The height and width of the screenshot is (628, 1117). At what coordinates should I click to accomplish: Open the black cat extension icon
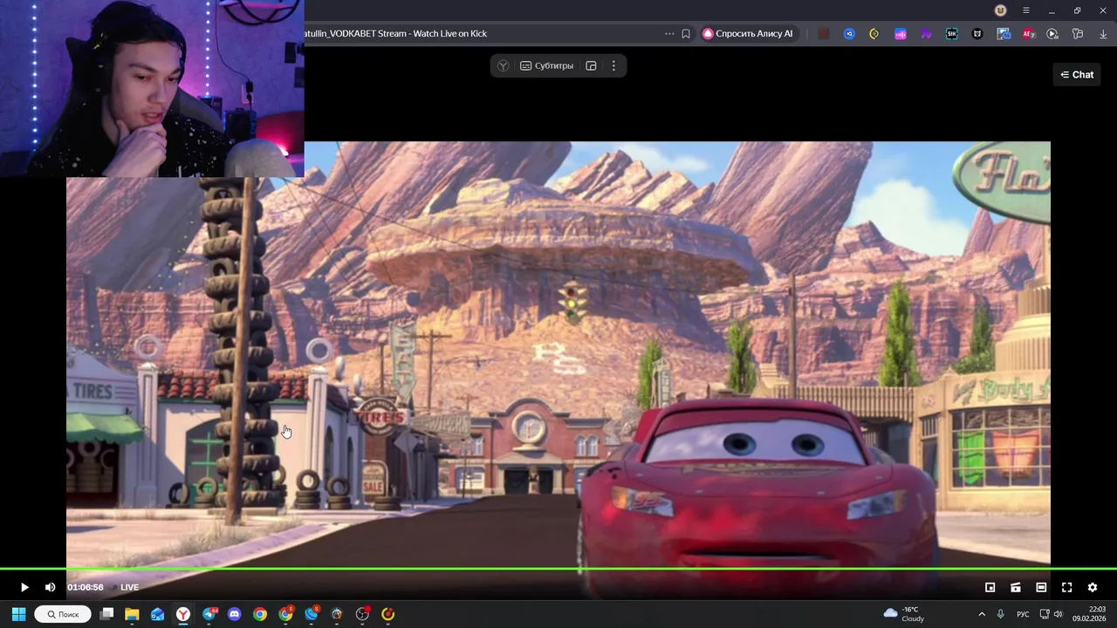coord(977,34)
